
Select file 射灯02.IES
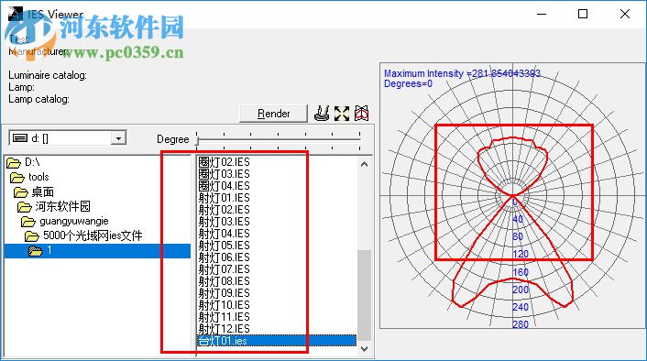tap(224, 210)
